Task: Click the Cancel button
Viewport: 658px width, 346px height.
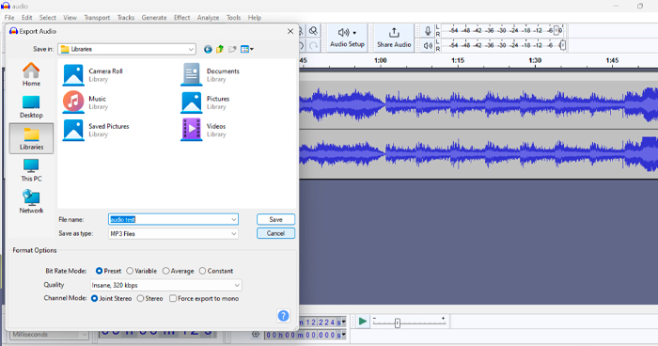Action: [x=275, y=233]
